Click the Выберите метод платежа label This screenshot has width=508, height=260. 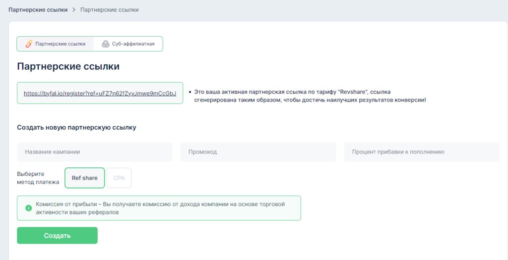coord(38,178)
